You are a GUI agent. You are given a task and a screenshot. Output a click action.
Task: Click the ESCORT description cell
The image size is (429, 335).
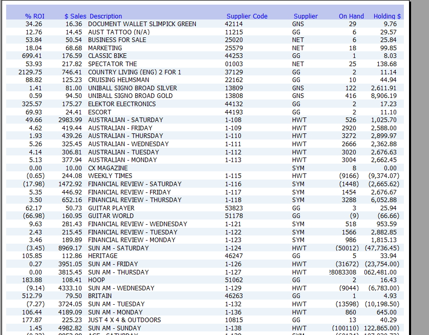[99, 112]
